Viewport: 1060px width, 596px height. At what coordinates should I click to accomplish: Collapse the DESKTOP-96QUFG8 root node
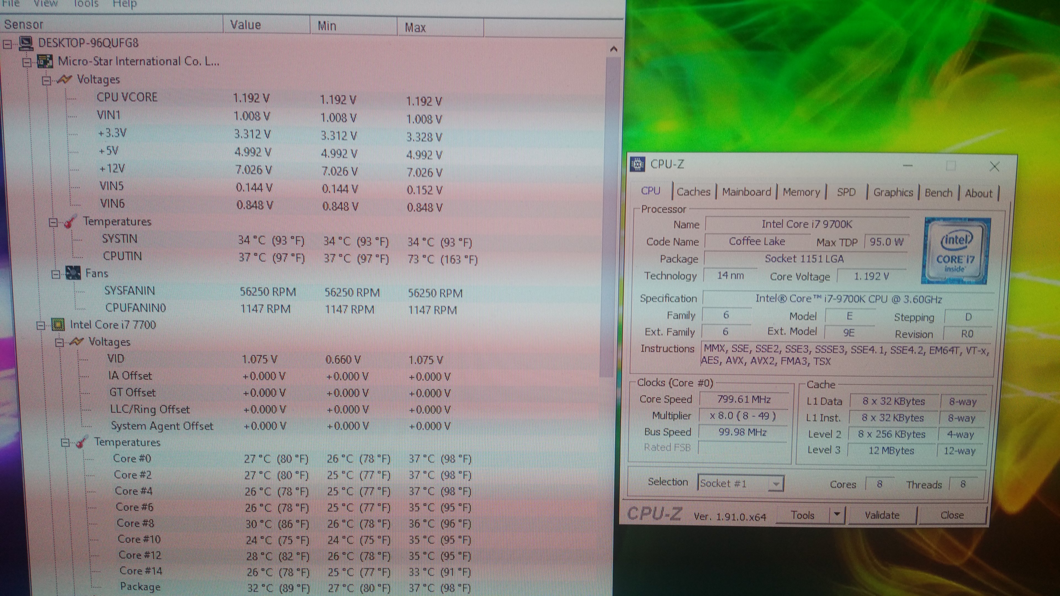[x=7, y=44]
